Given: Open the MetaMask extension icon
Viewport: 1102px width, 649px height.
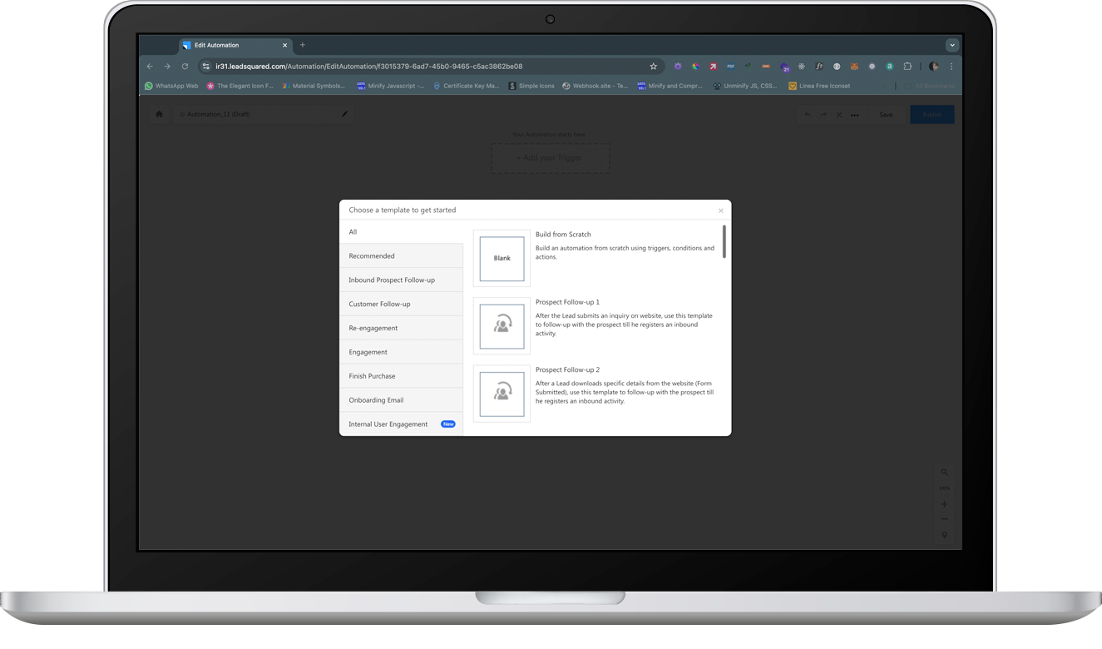Looking at the screenshot, I should (854, 67).
